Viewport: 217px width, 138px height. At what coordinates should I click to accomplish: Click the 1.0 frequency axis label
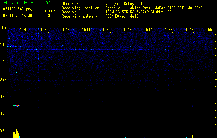(3, 62)
